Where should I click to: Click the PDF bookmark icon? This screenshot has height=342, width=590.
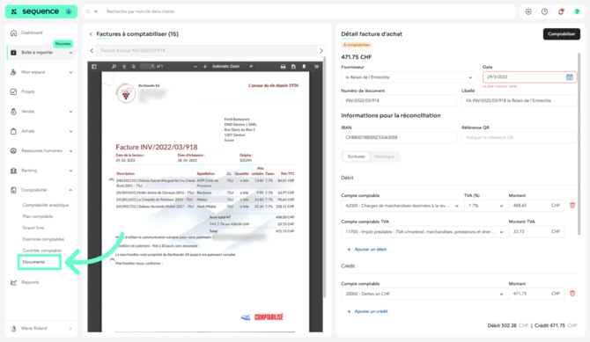[304, 67]
